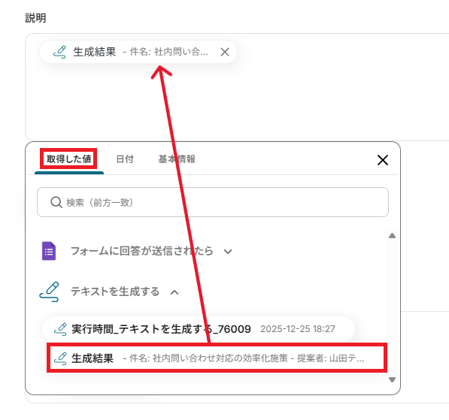Expand the フォームに回答が送信されたら section
Viewport: 449px width, 420px height.
point(228,252)
